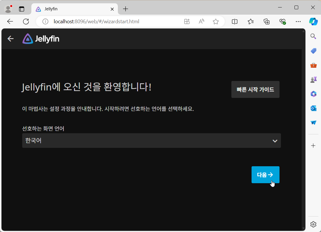The image size is (321, 232).
Task: View site information icon in address bar
Action: pyautogui.click(x=45, y=22)
